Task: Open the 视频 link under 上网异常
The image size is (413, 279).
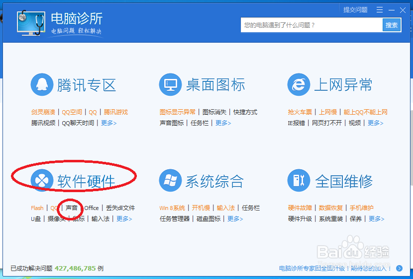Action: [355, 123]
